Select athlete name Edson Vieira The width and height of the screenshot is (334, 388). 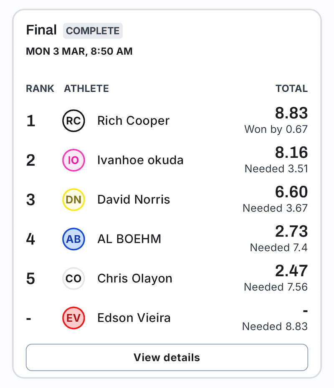[134, 318]
